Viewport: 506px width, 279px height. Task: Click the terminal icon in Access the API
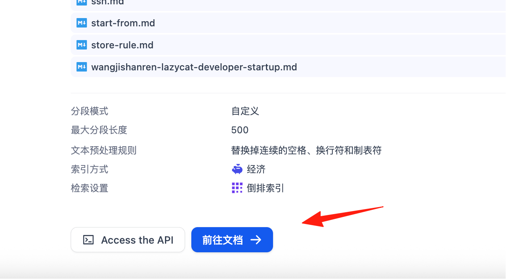tap(88, 240)
